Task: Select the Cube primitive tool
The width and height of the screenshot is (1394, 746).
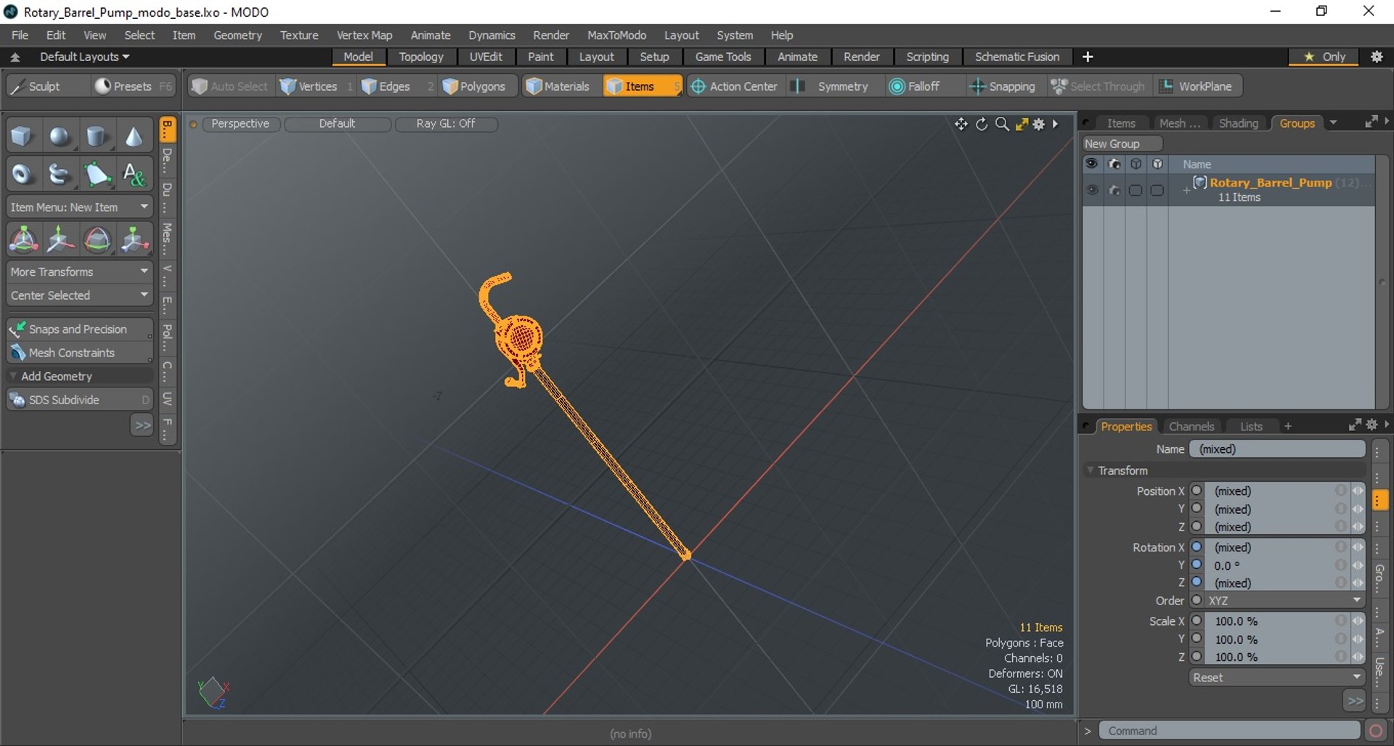Action: [23, 136]
